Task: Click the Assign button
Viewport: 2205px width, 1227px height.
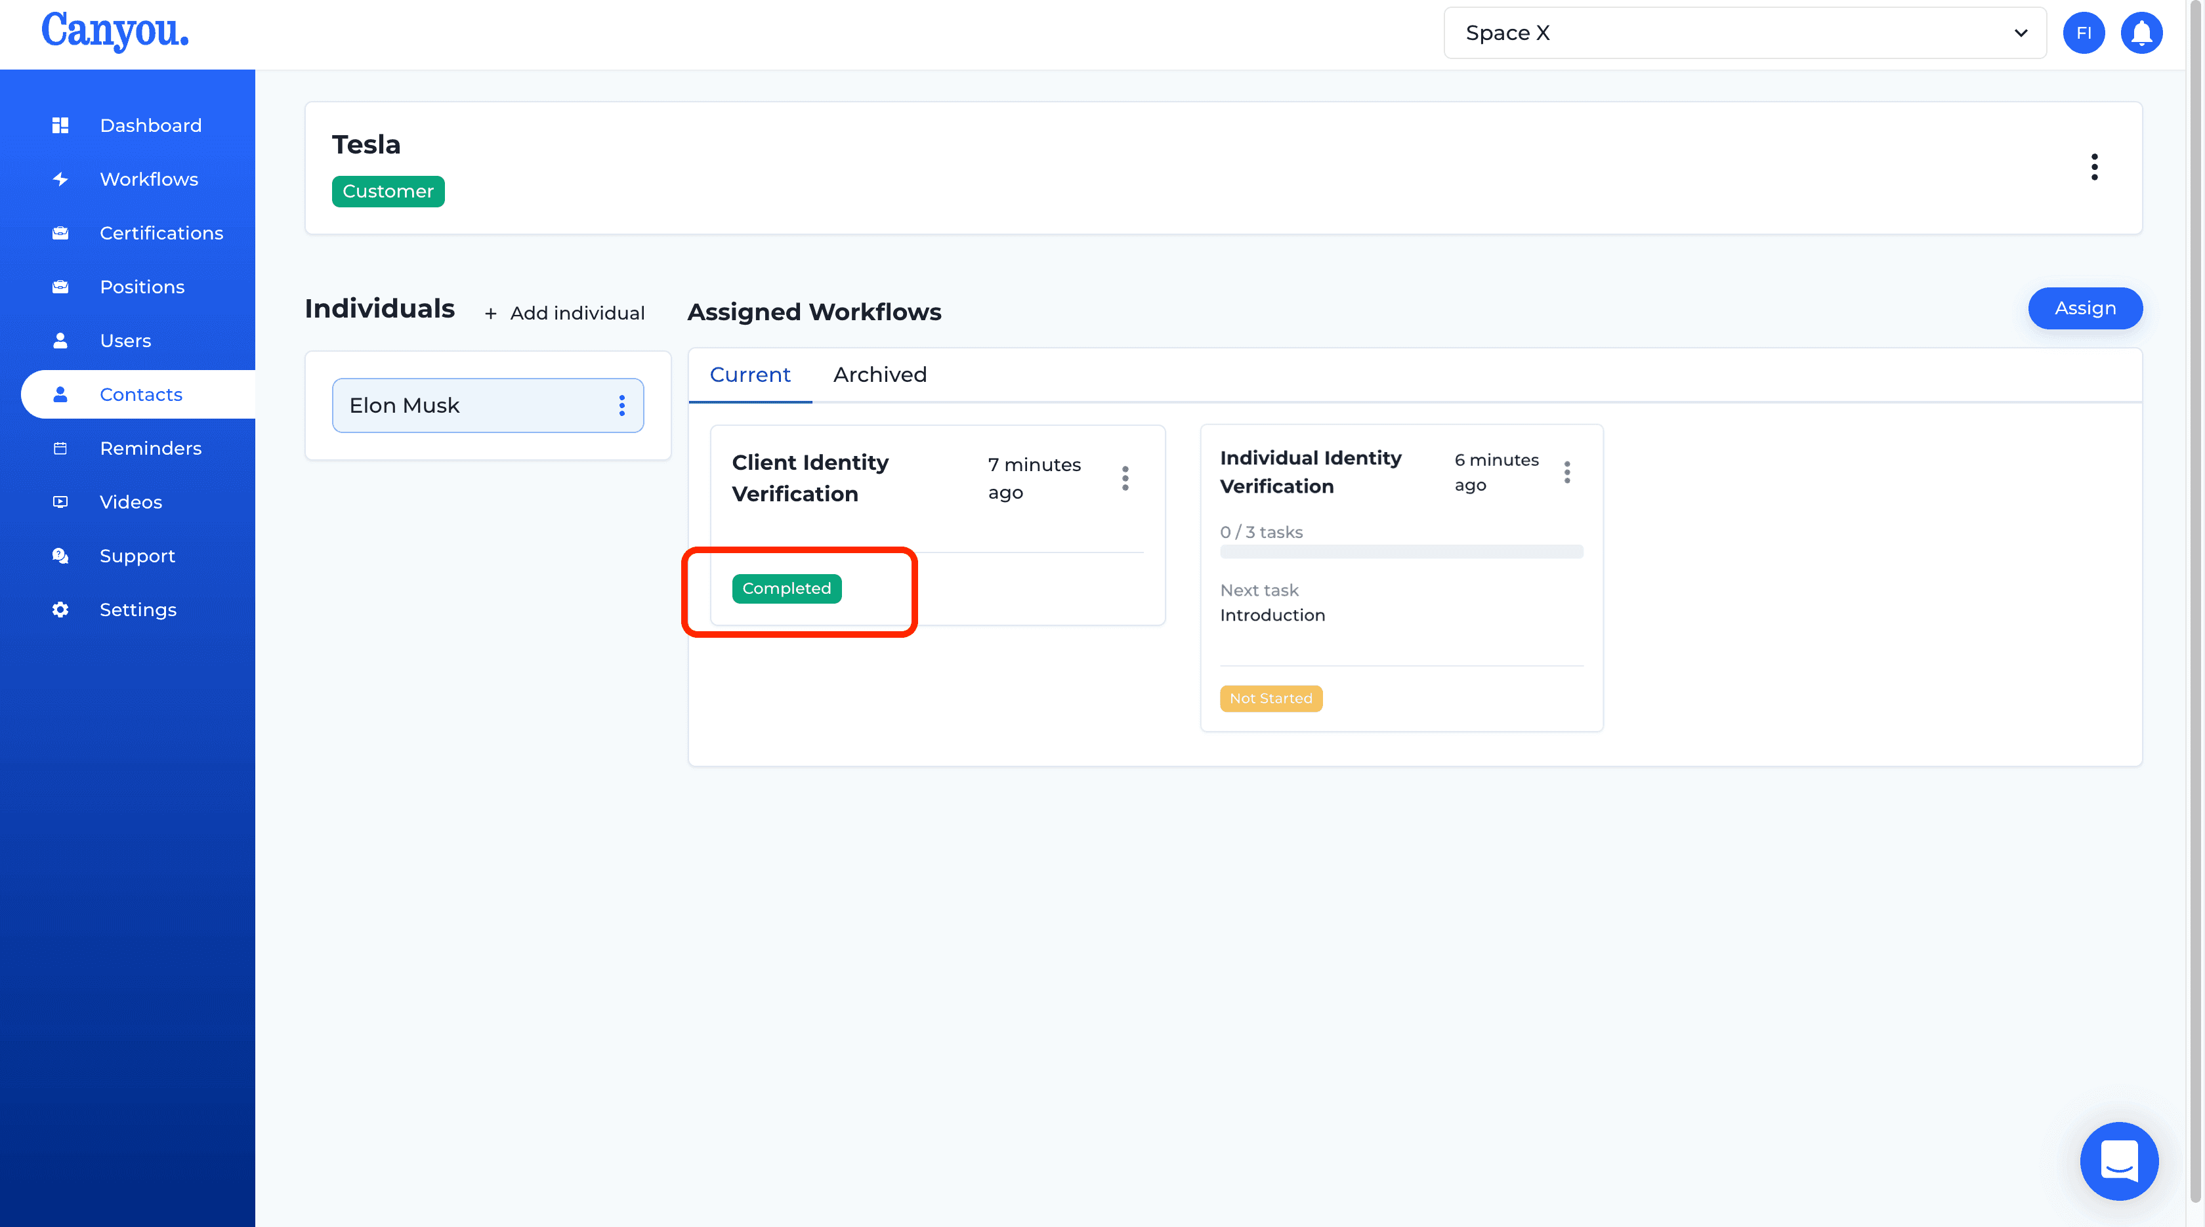Action: [2086, 307]
